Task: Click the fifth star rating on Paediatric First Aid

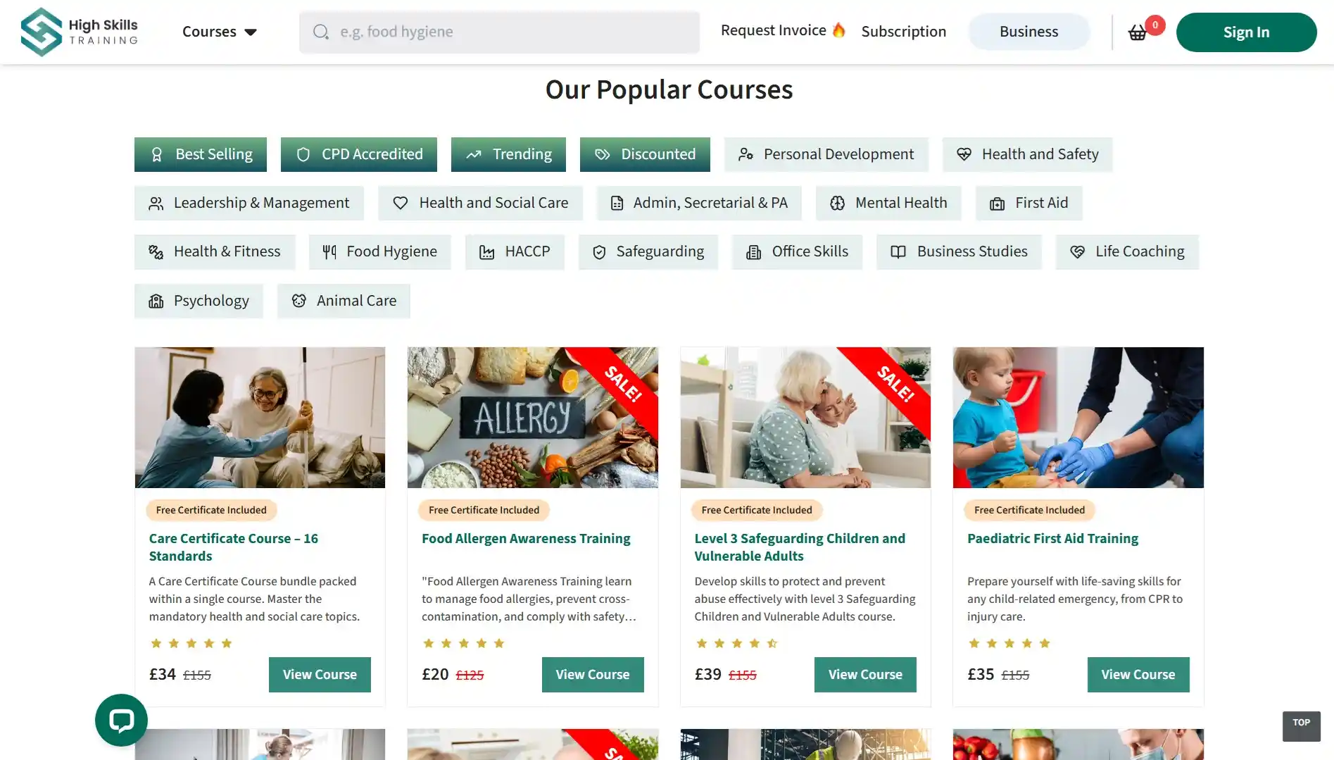Action: pyautogui.click(x=1045, y=643)
